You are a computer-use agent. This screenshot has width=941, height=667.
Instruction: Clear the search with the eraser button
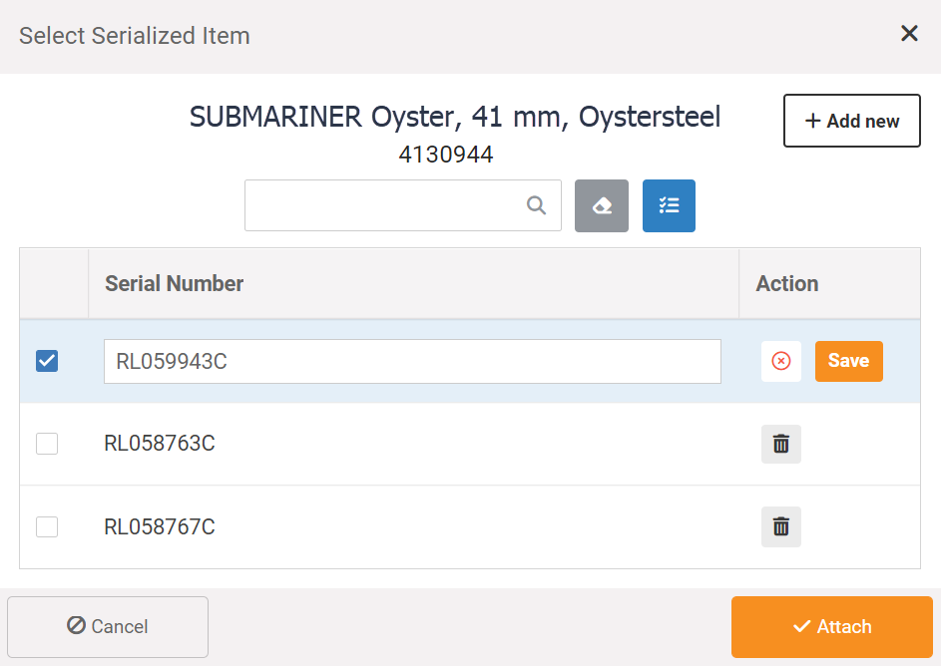[x=602, y=205]
